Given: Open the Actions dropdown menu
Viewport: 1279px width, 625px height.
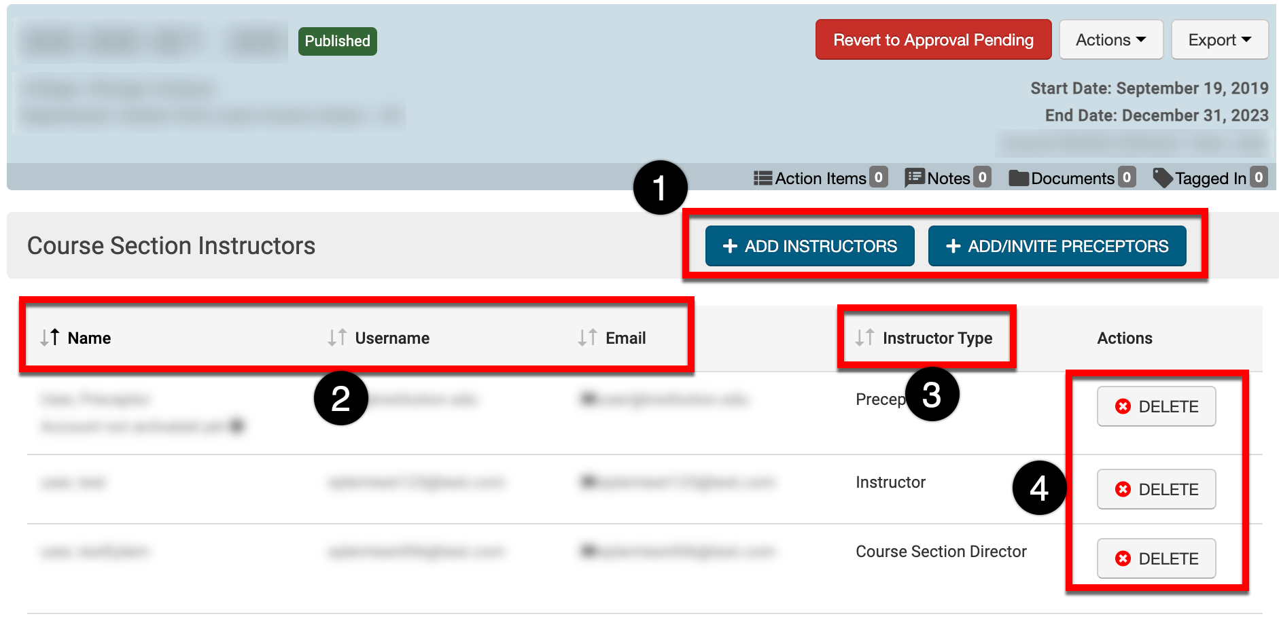Looking at the screenshot, I should (x=1110, y=40).
